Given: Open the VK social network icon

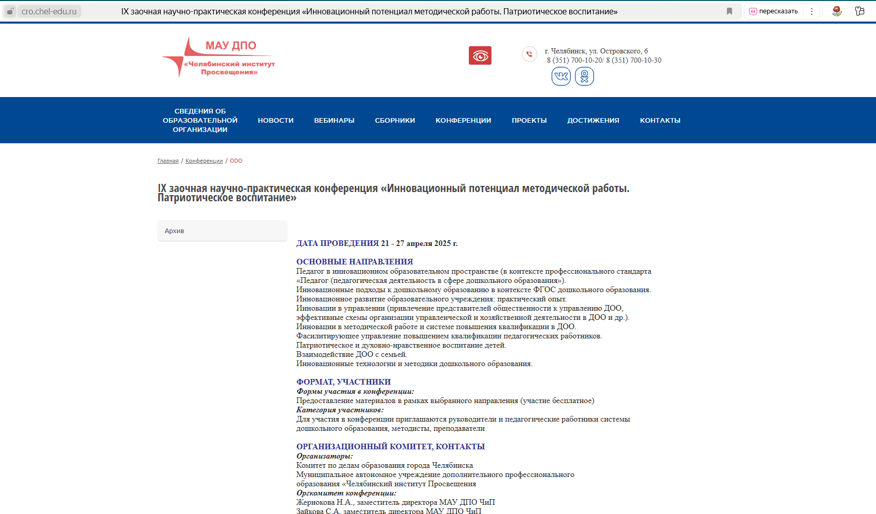Looking at the screenshot, I should tap(561, 77).
